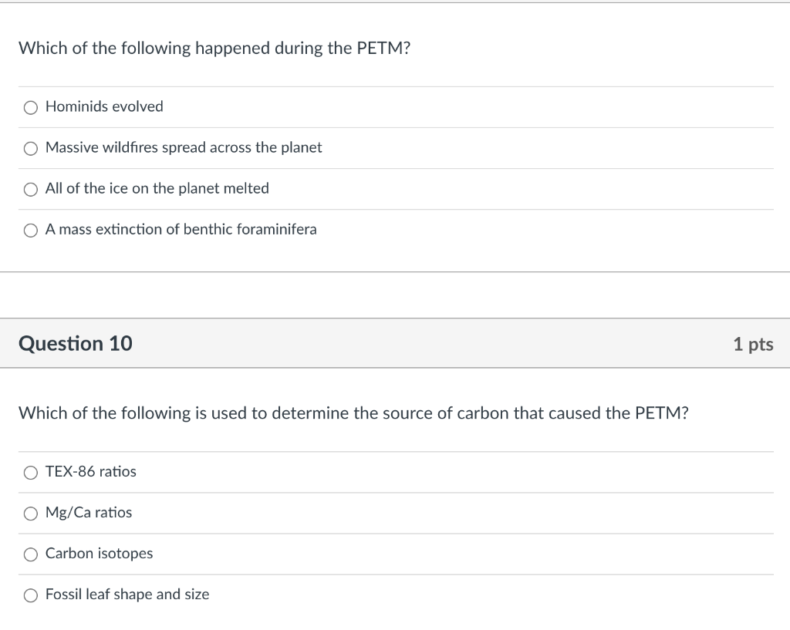The image size is (790, 630).
Task: Click the 'All of the ice on the planet melted' text
Action: click(157, 188)
